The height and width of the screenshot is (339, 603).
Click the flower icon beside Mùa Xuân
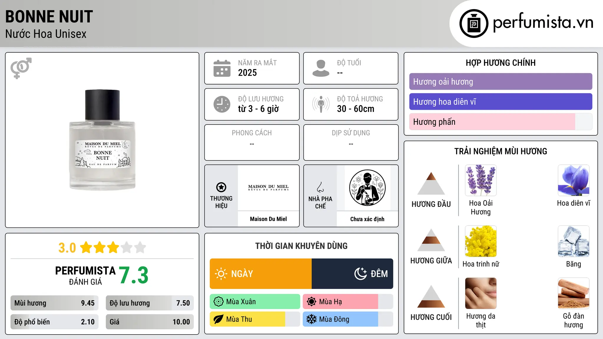[218, 302]
